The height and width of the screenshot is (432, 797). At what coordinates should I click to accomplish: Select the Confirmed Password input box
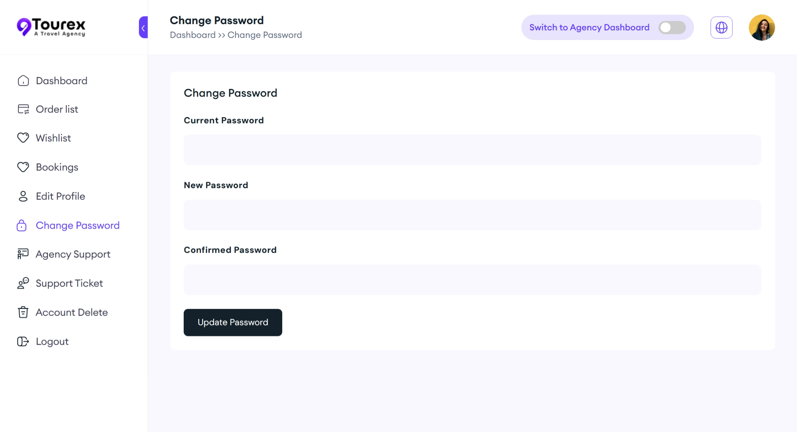[x=472, y=280]
